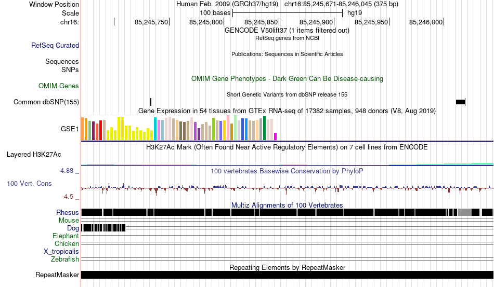Click the Publications: Sequences in Scientific Articles title

(x=287, y=54)
